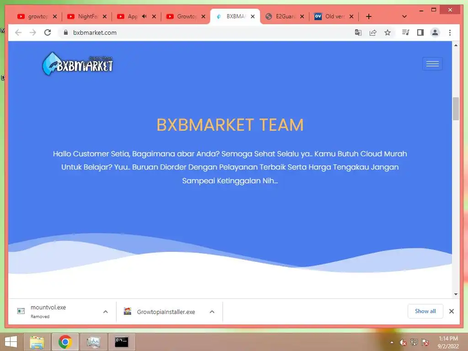Bookmark this page with the star
Image resolution: width=468 pixels, height=351 pixels.
(388, 32)
